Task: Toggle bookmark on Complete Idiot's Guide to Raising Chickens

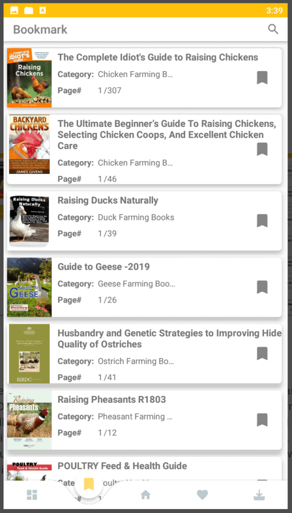Action: tap(262, 78)
